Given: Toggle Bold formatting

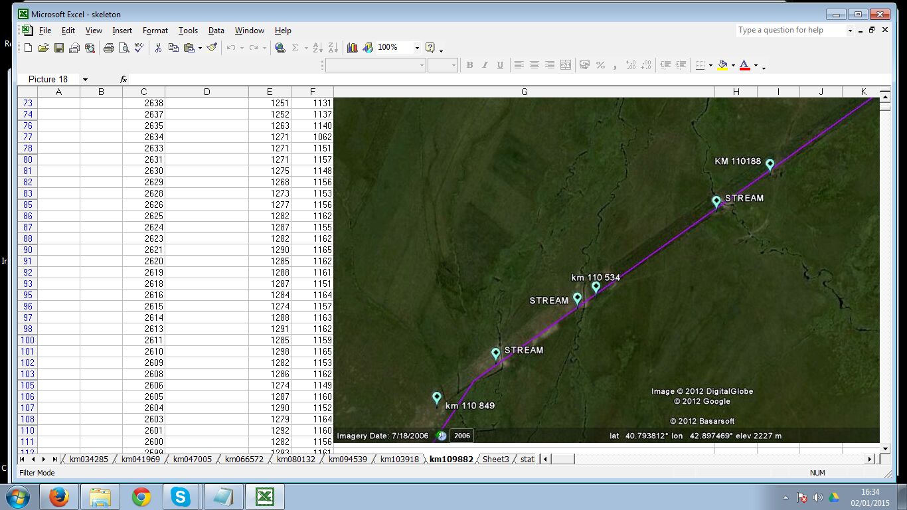Looking at the screenshot, I should (x=469, y=65).
